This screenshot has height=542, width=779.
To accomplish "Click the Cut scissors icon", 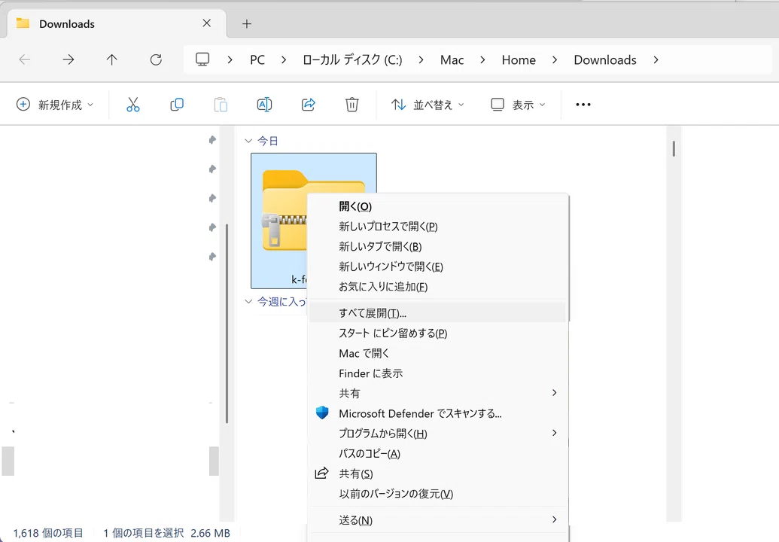I will pos(132,105).
